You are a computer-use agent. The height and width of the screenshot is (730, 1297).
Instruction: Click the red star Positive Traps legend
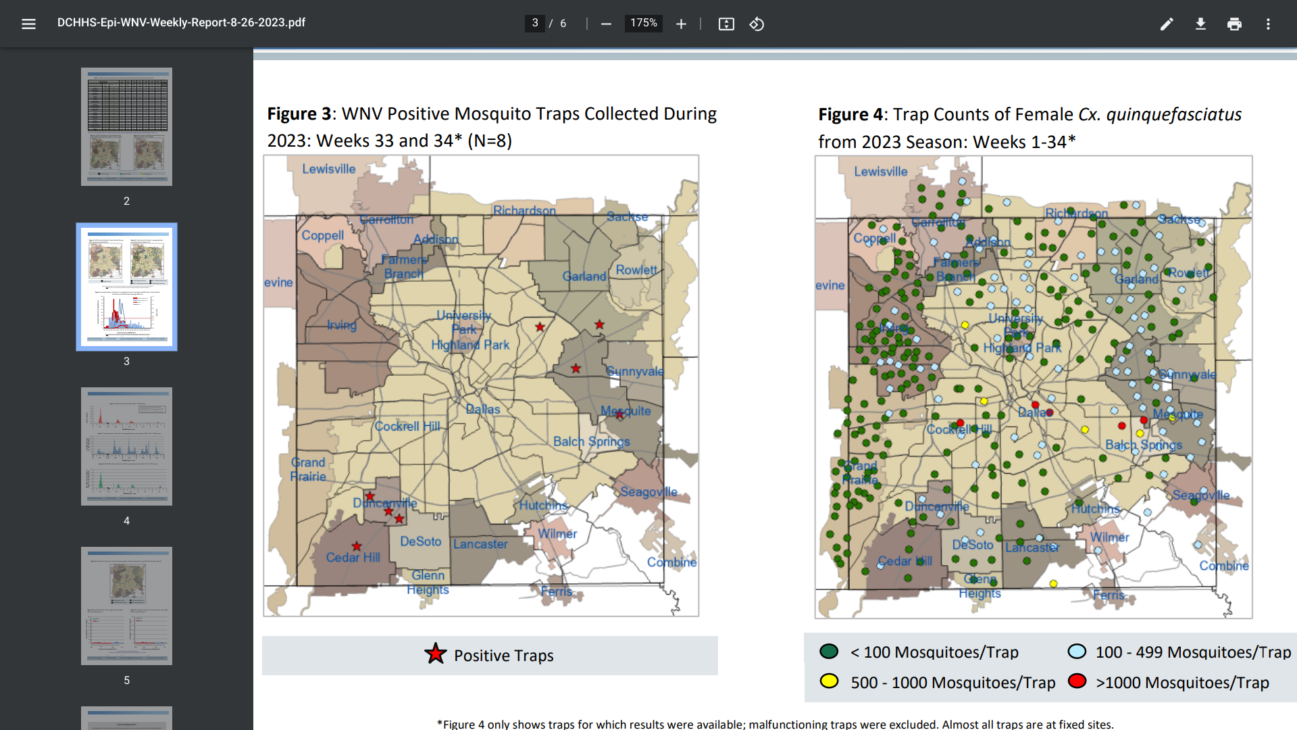pyautogui.click(x=436, y=654)
